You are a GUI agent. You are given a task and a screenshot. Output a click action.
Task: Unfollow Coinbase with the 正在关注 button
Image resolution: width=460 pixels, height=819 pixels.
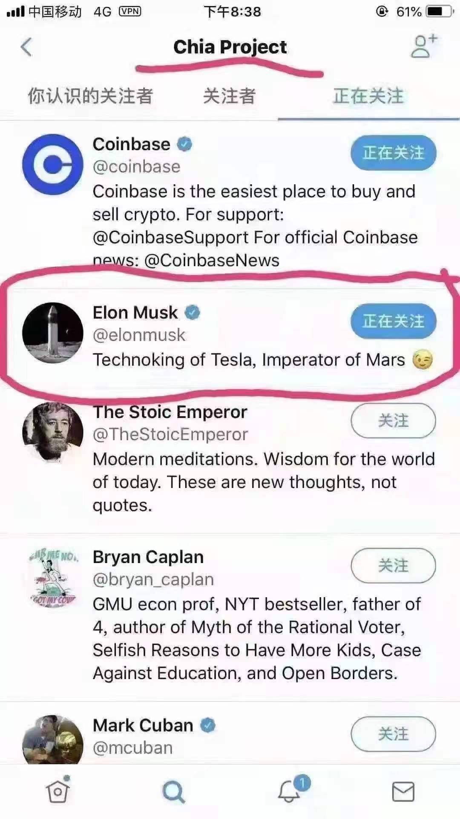click(x=393, y=153)
